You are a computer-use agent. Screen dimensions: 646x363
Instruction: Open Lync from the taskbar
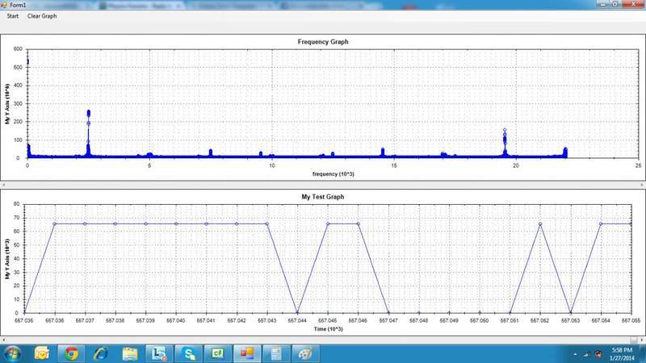click(159, 353)
